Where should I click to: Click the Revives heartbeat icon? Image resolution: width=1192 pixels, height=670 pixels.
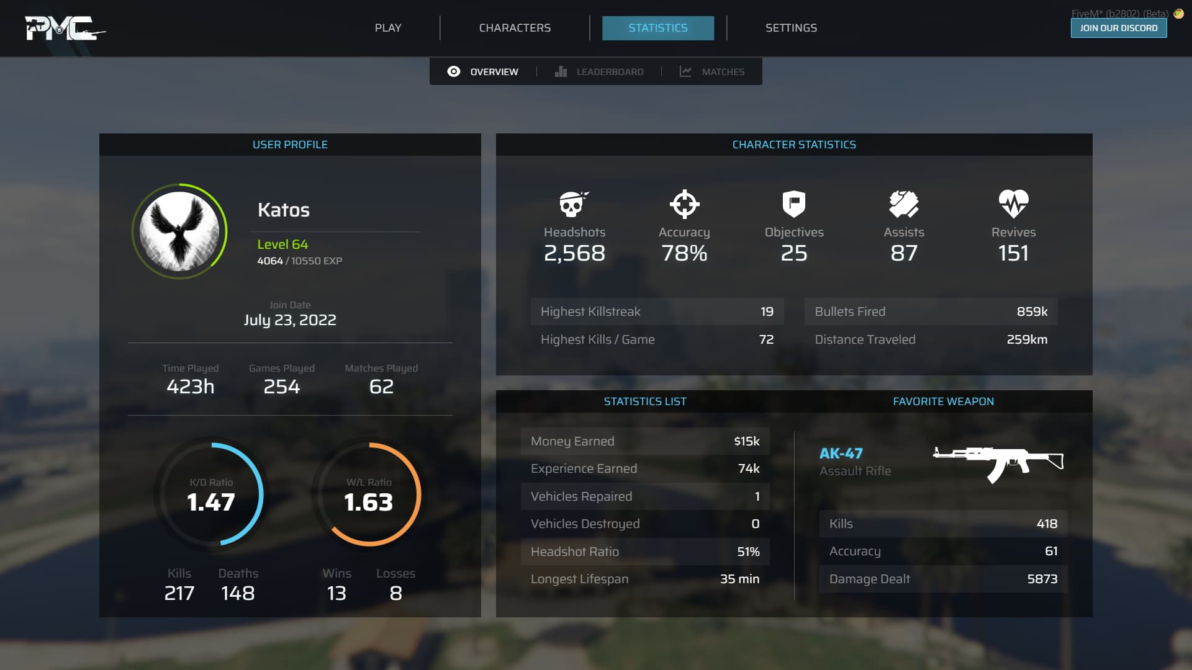click(x=1013, y=203)
